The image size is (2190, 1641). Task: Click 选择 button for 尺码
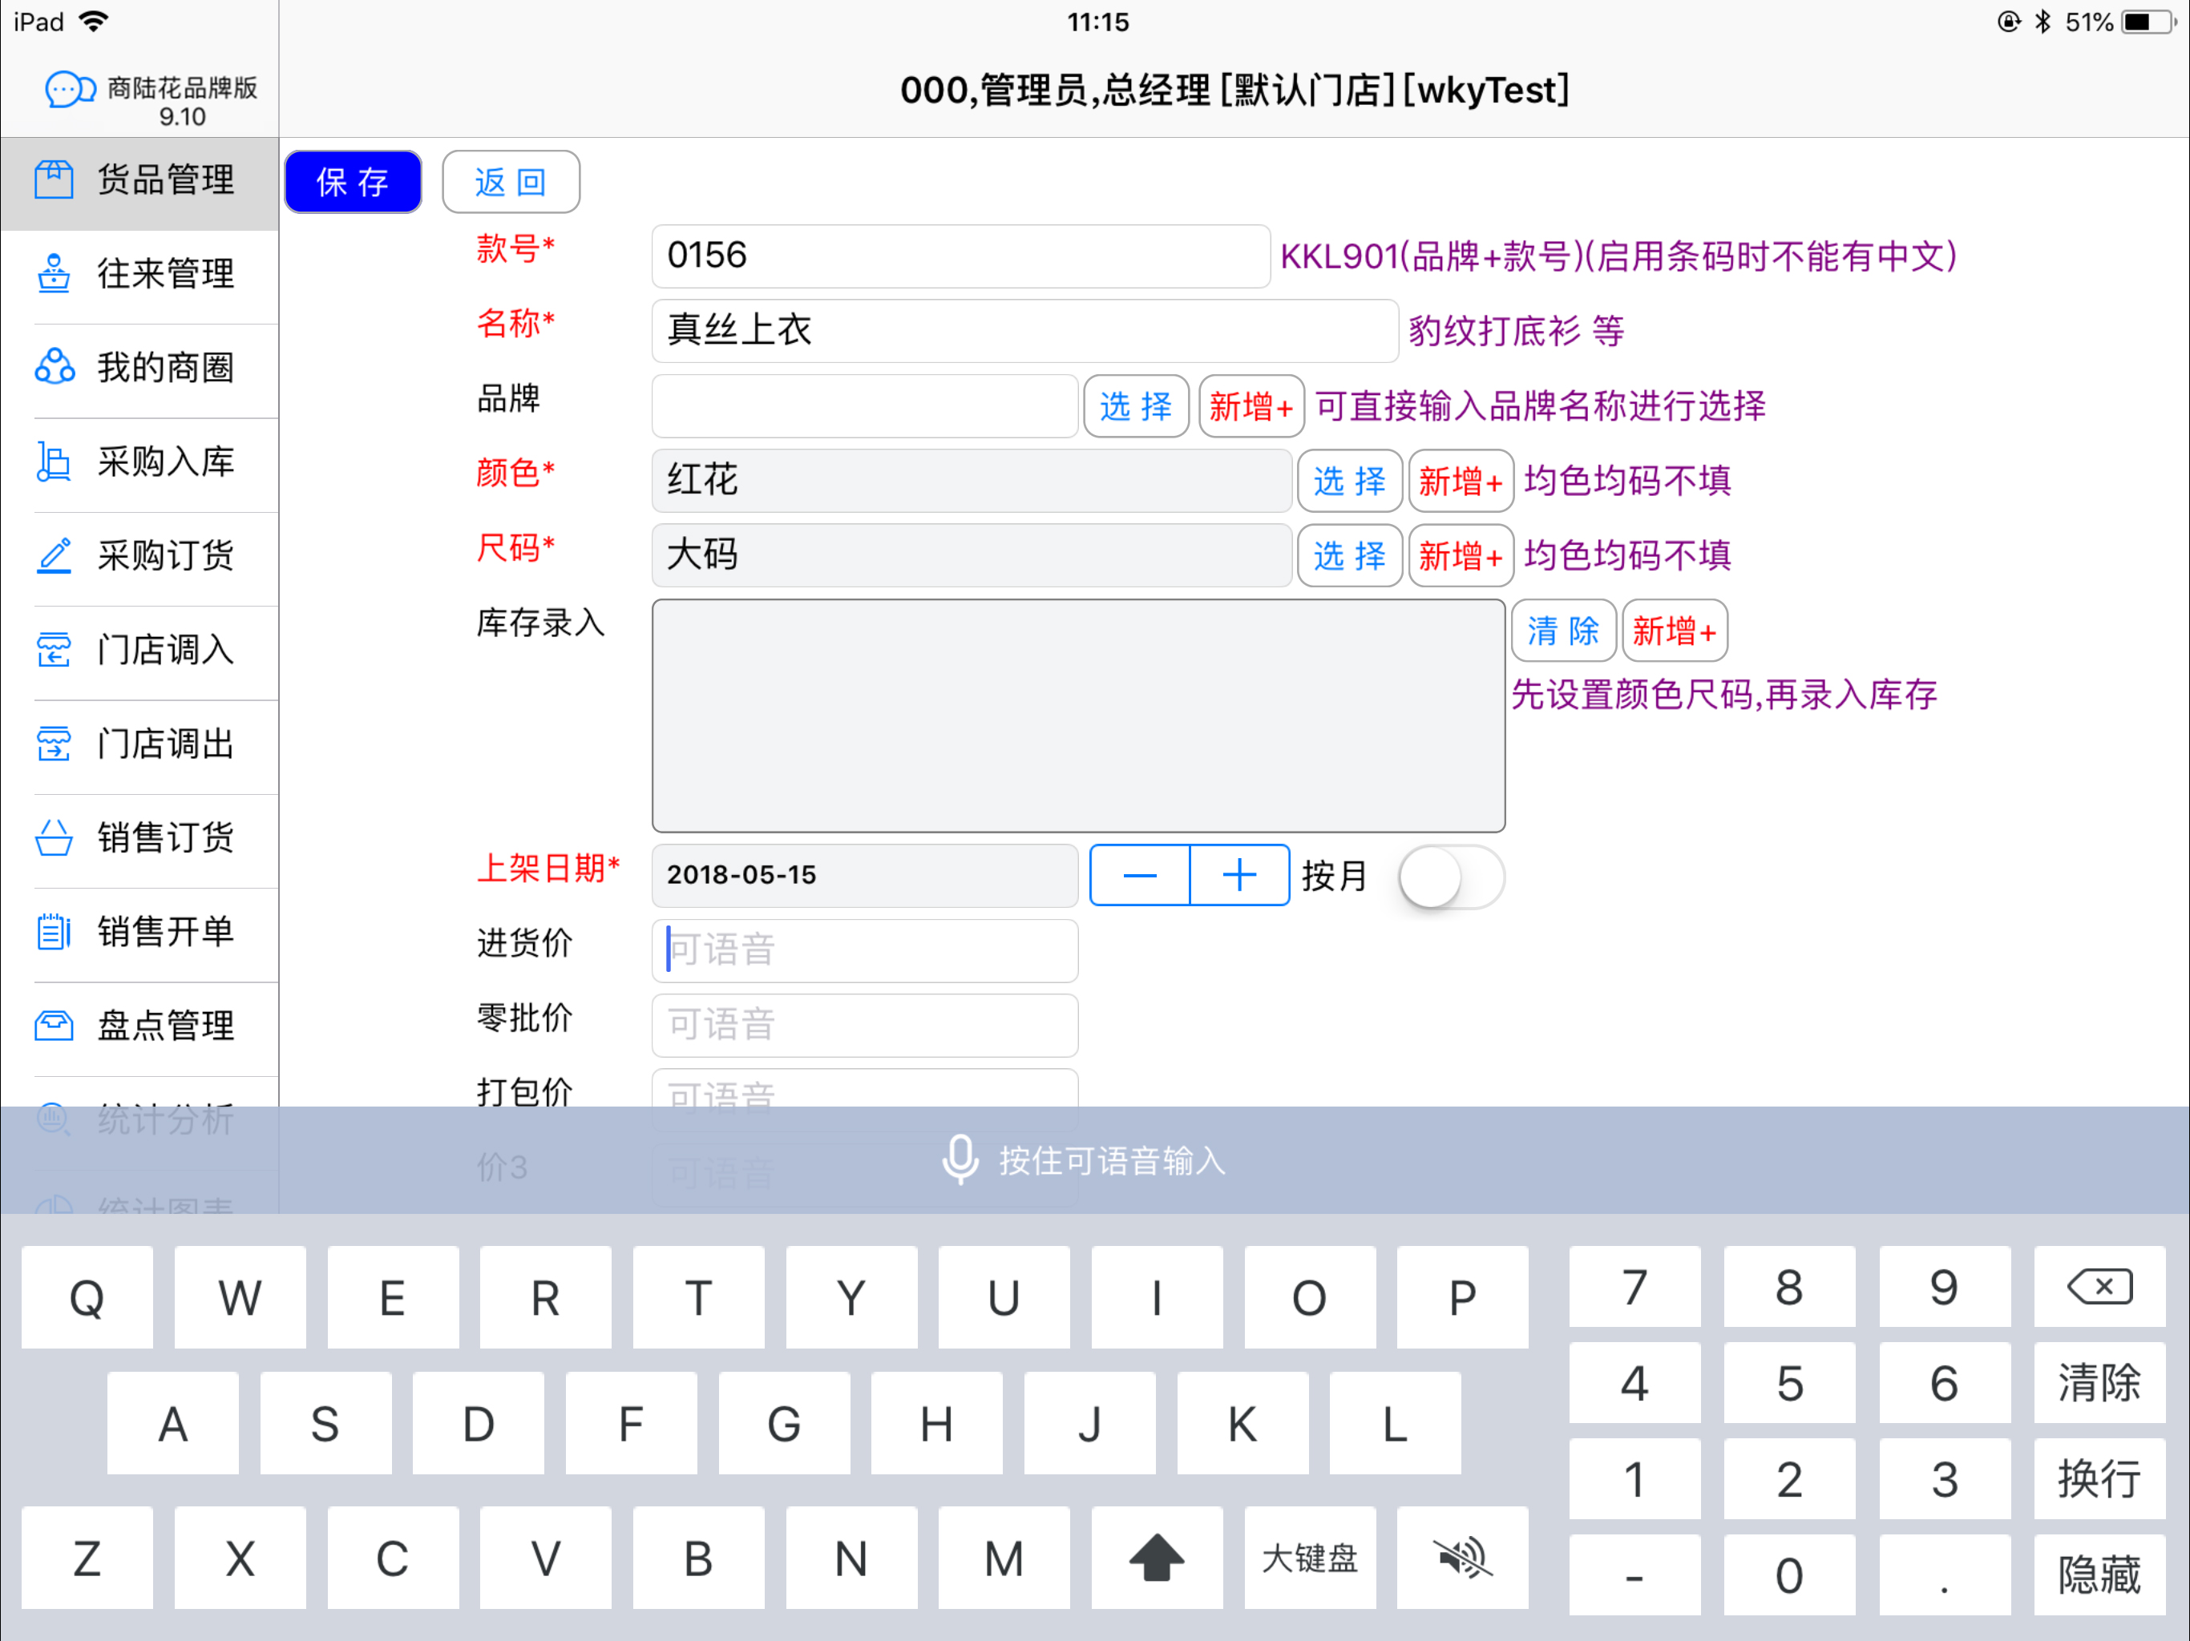(x=1349, y=555)
